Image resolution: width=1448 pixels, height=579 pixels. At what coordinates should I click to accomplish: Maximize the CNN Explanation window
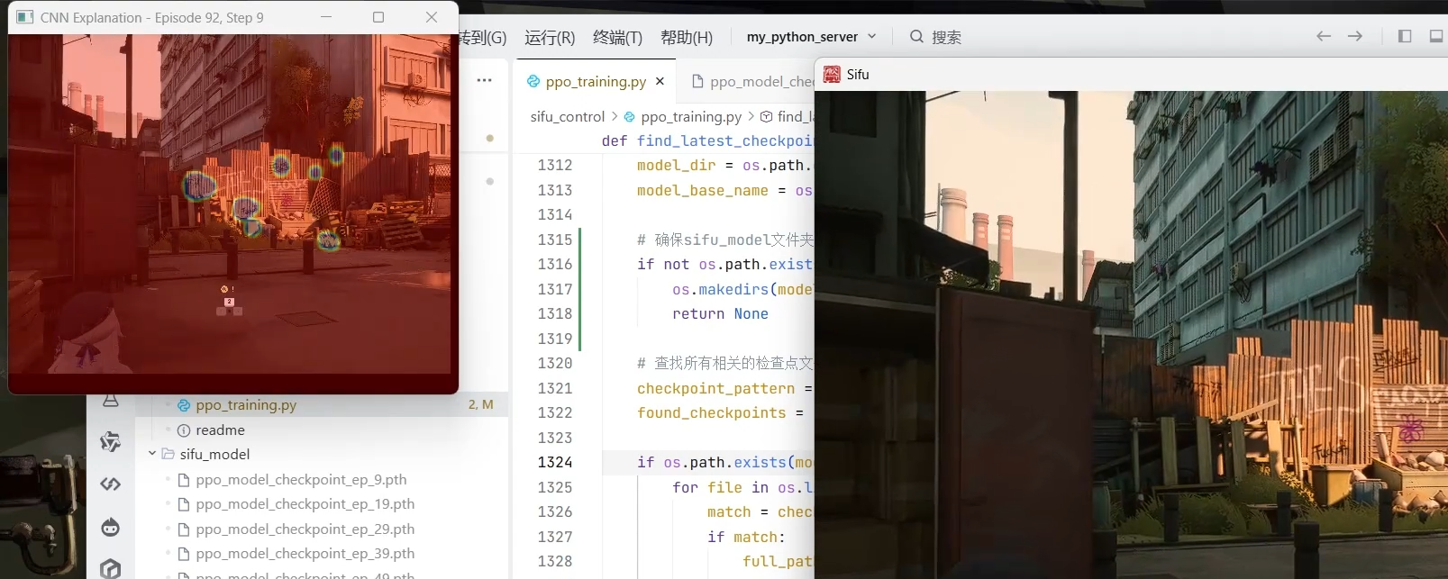(378, 17)
